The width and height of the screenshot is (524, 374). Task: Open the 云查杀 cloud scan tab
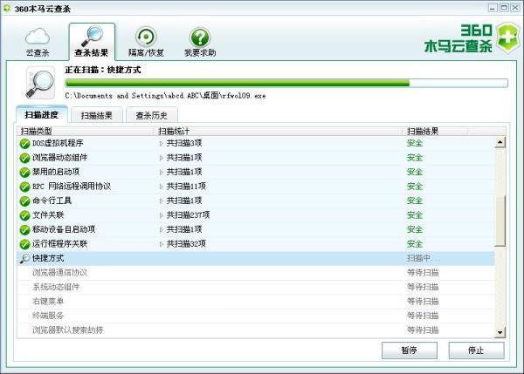click(x=38, y=42)
